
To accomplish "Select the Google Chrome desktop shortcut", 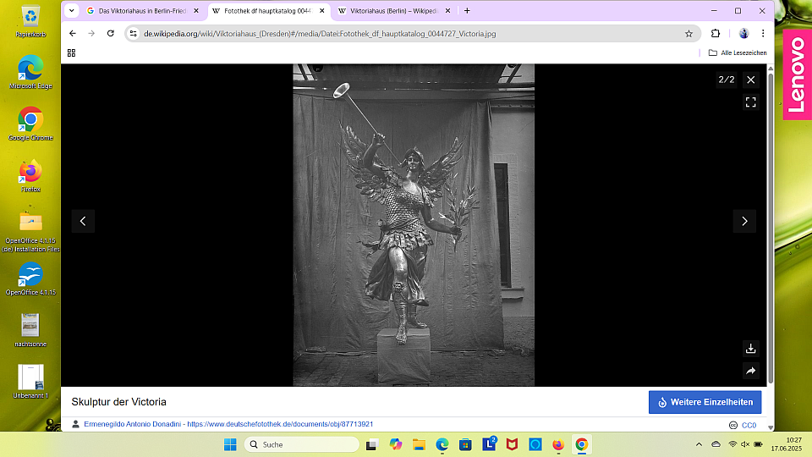I will (x=30, y=124).
